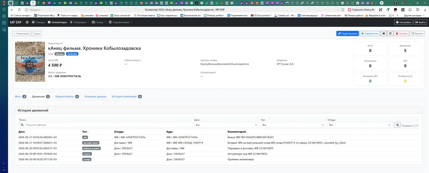Click the 'receipt' type badge
The height and width of the screenshot is (173, 429).
(87, 159)
